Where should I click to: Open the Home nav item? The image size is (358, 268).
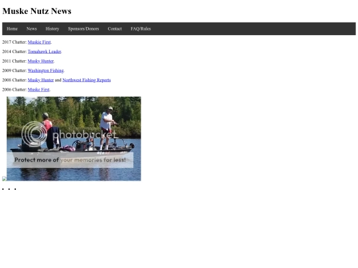[x=12, y=28]
